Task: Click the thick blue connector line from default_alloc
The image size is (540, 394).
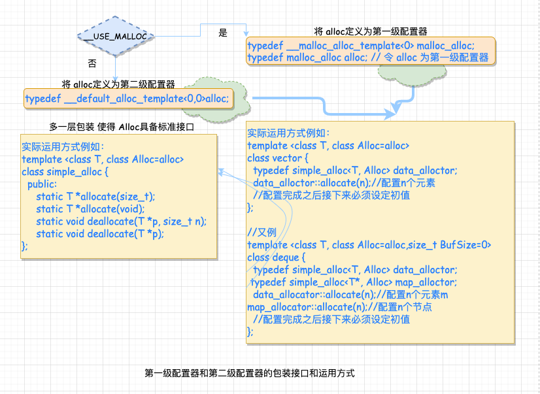Action: coord(324,106)
